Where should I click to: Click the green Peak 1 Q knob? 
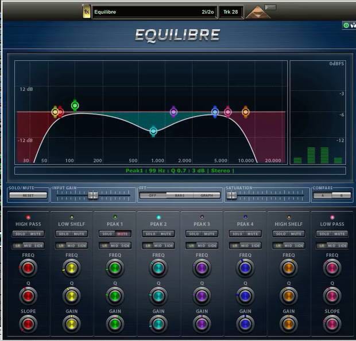coord(115,296)
